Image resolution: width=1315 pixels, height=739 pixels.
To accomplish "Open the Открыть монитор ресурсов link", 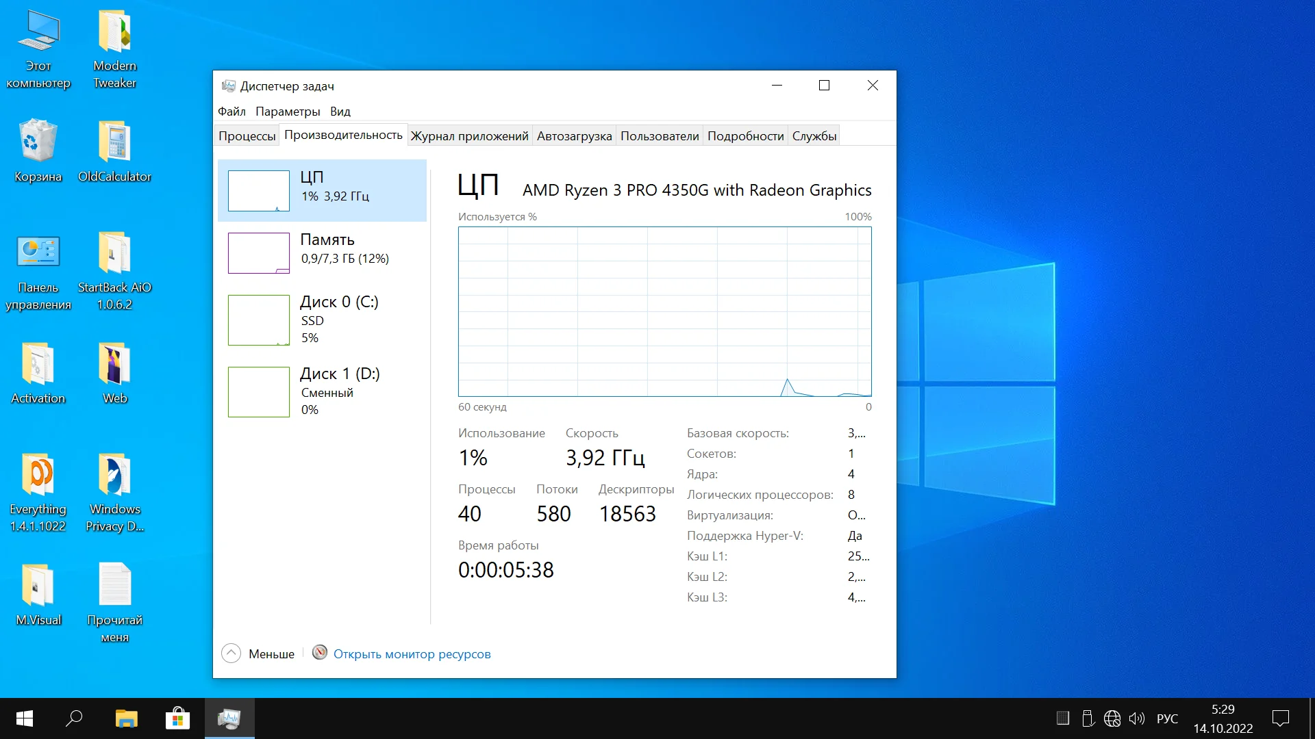I will (412, 654).
